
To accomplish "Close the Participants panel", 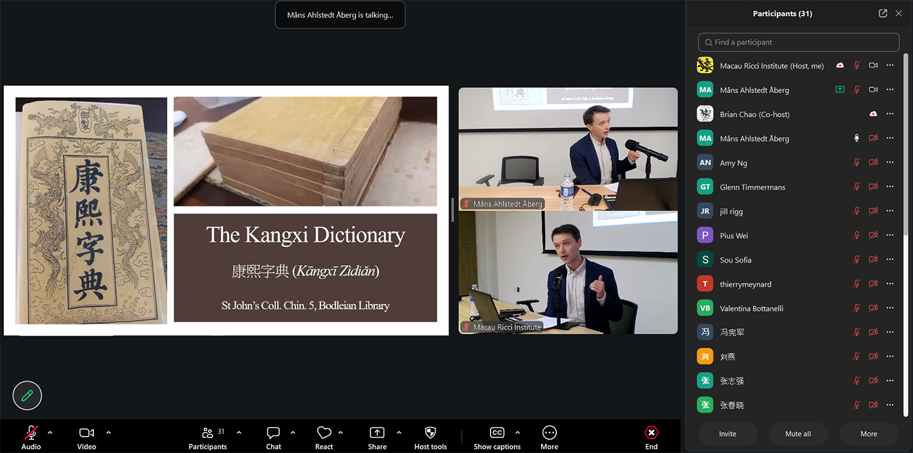I will click(x=899, y=13).
